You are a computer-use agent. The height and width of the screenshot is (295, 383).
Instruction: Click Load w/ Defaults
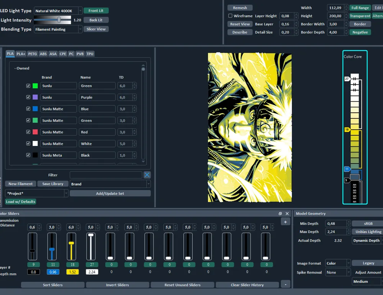click(21, 202)
